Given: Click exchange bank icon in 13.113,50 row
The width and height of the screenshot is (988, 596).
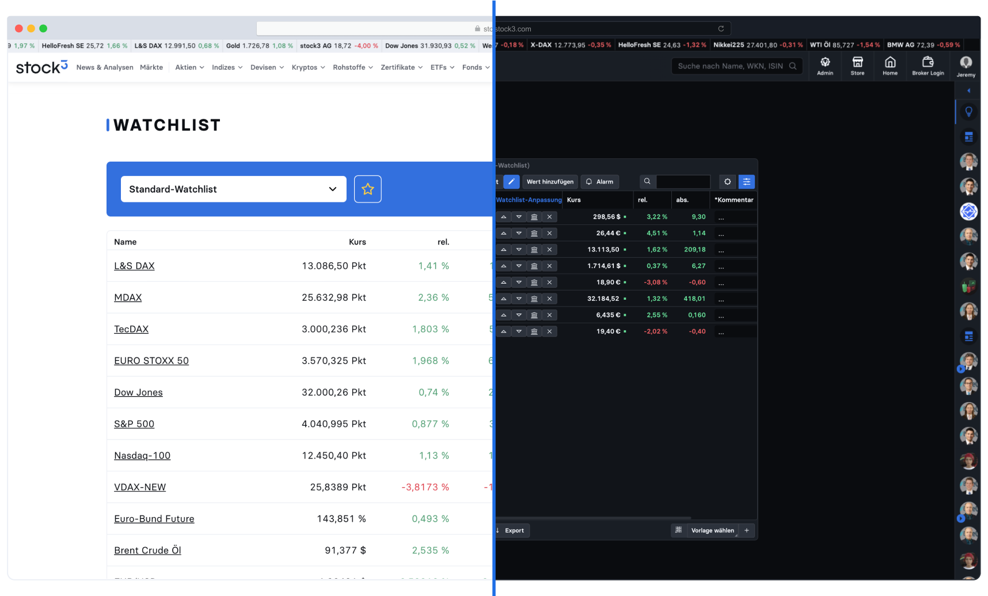Looking at the screenshot, I should tap(534, 250).
